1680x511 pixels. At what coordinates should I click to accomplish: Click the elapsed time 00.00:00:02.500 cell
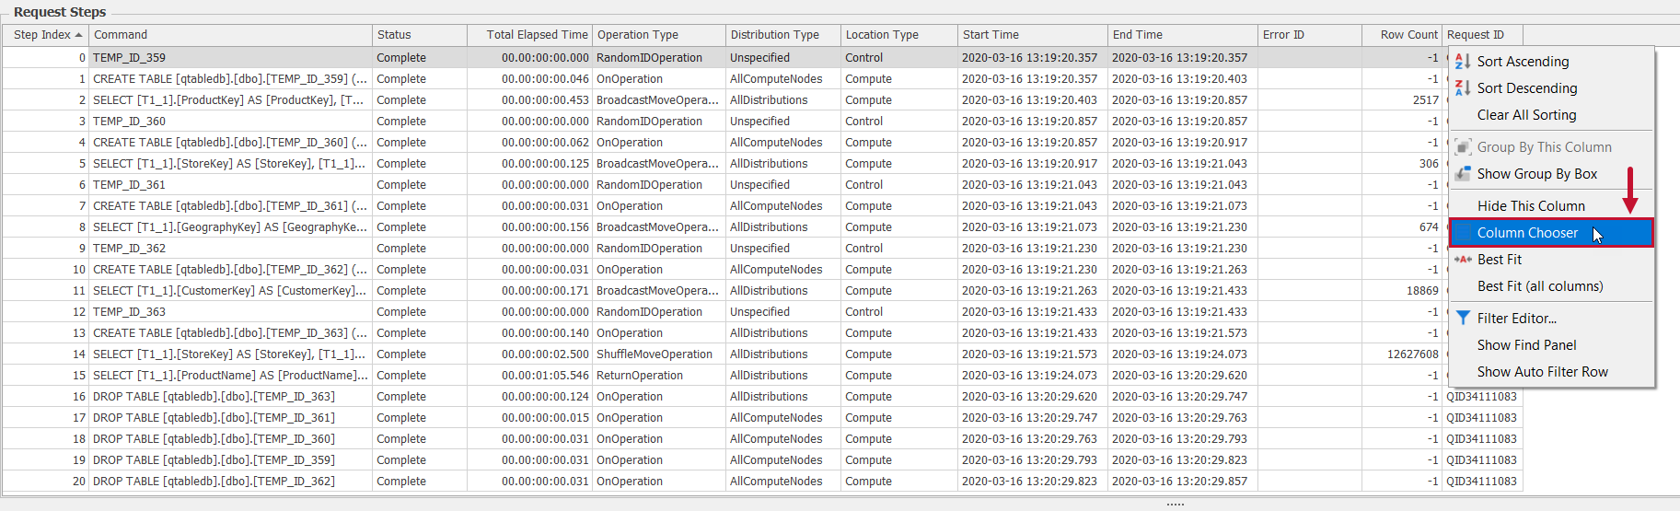click(x=527, y=354)
